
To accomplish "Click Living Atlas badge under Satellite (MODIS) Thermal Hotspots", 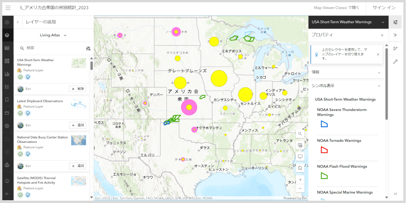I will (x=28, y=195).
